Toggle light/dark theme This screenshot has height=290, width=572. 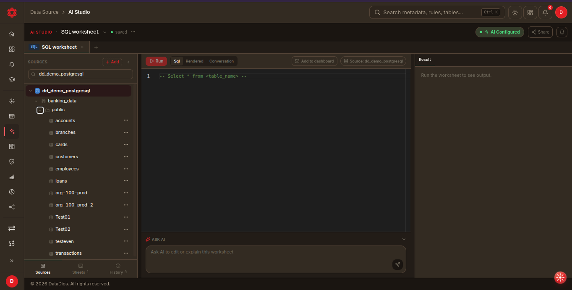[x=515, y=13]
